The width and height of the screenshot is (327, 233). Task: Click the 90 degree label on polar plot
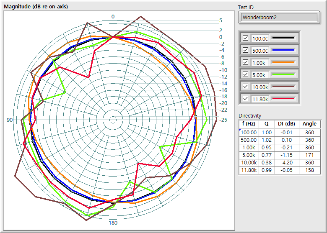point(10,120)
